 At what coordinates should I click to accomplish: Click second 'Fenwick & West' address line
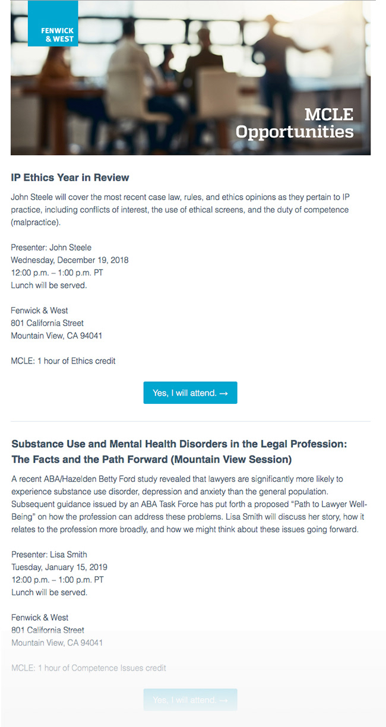pyautogui.click(x=40, y=617)
